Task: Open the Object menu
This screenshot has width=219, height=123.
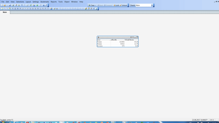Action: coord(67,2)
